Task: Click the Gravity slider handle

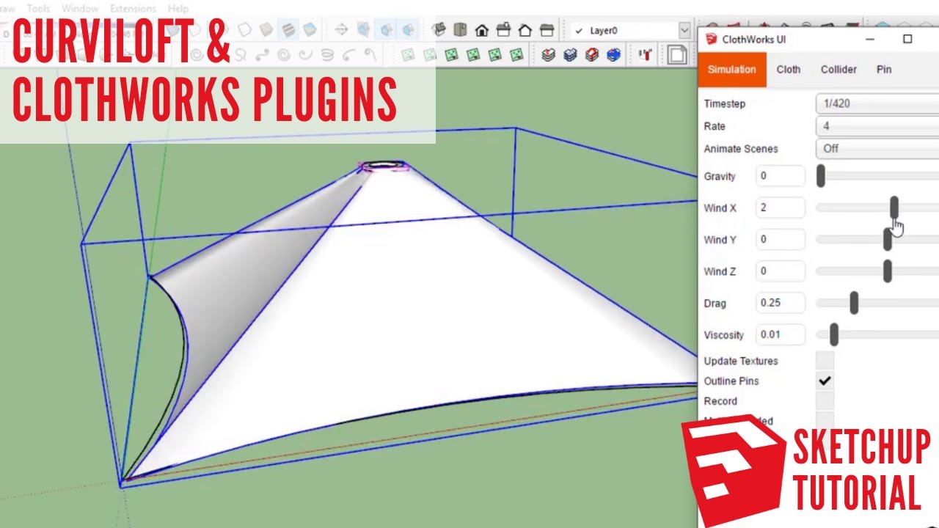Action: tap(821, 176)
